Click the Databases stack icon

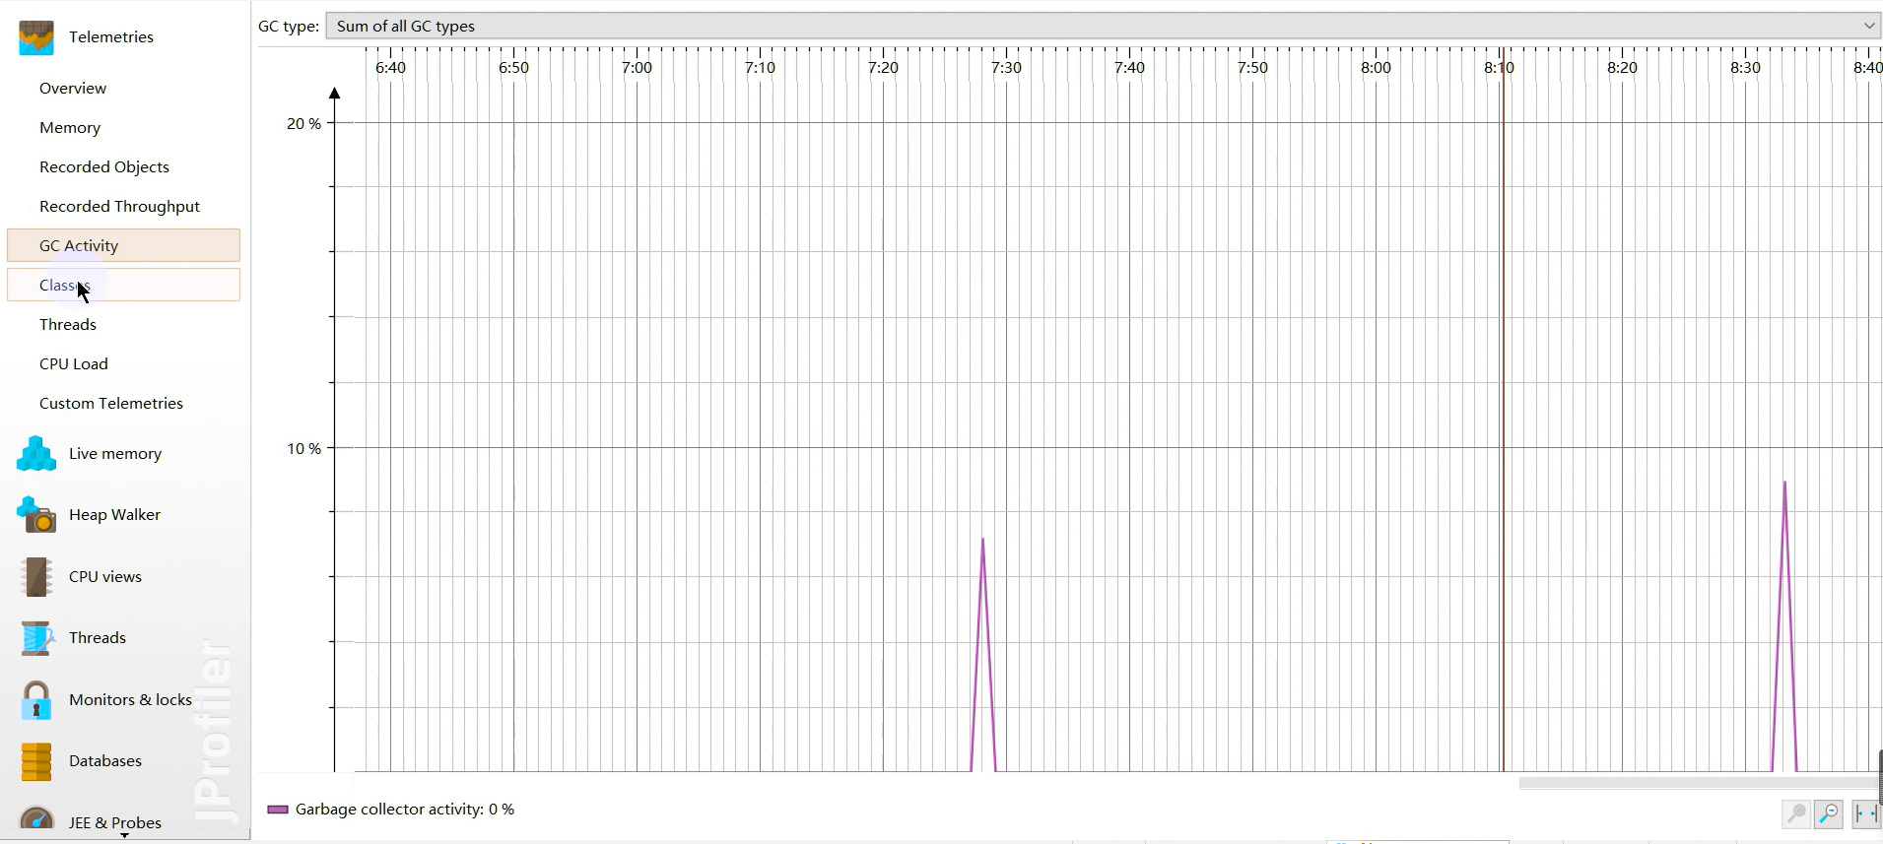point(36,761)
